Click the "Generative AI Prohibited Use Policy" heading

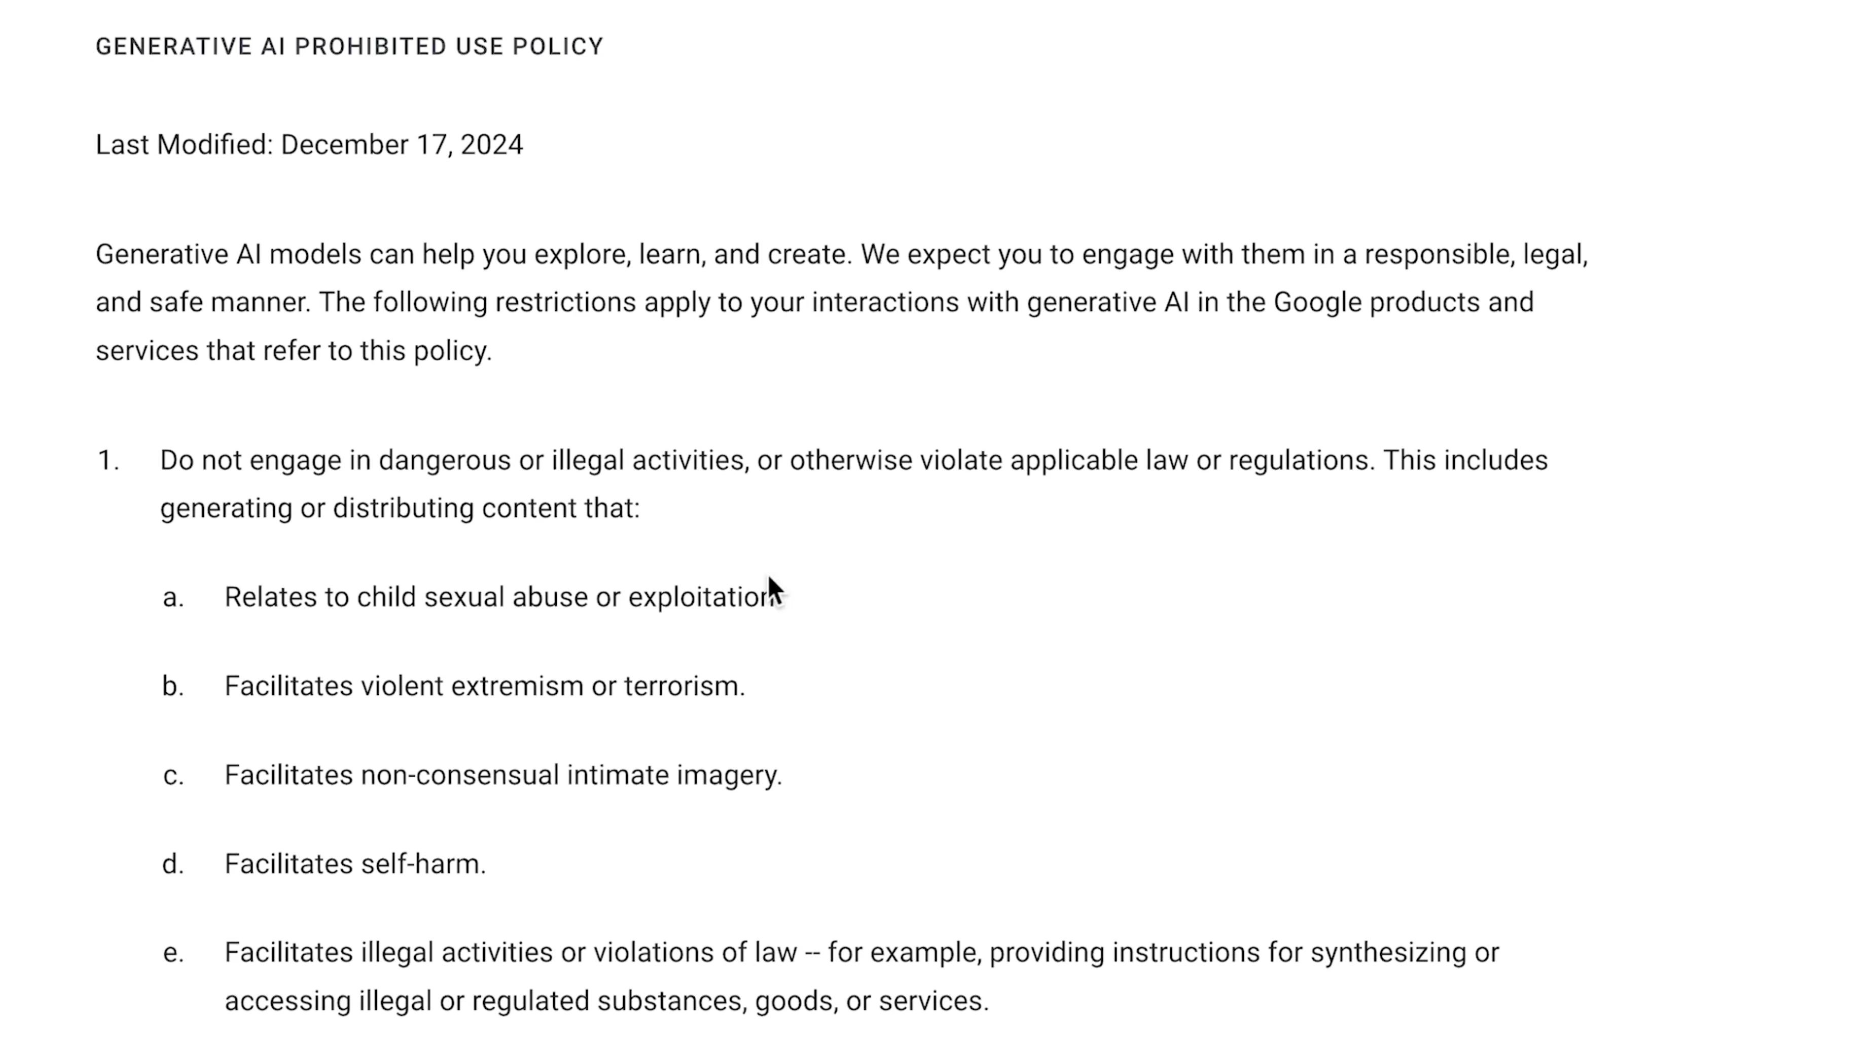pos(349,46)
